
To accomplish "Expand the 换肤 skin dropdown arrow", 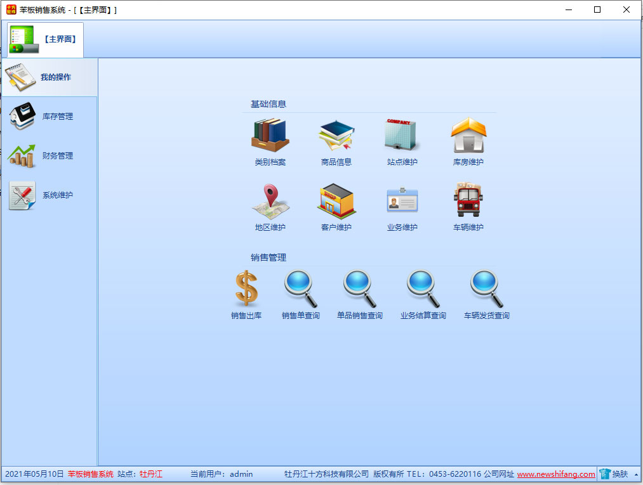I will (x=636, y=474).
